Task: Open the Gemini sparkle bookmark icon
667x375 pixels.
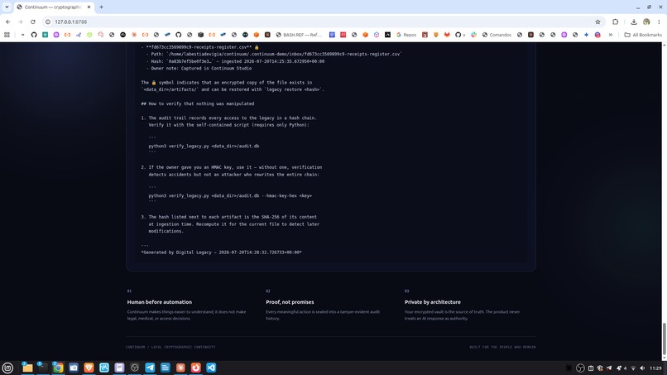Action: coord(586,35)
